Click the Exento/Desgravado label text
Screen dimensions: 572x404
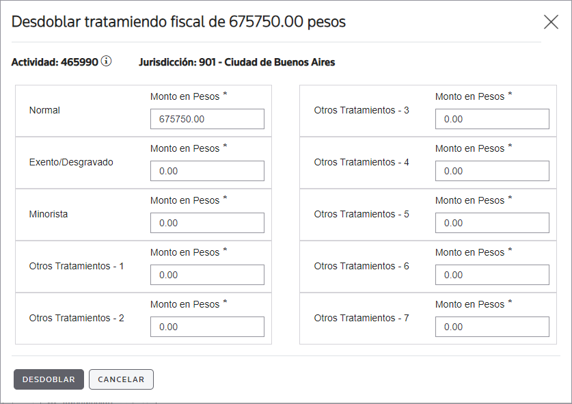pos(71,162)
